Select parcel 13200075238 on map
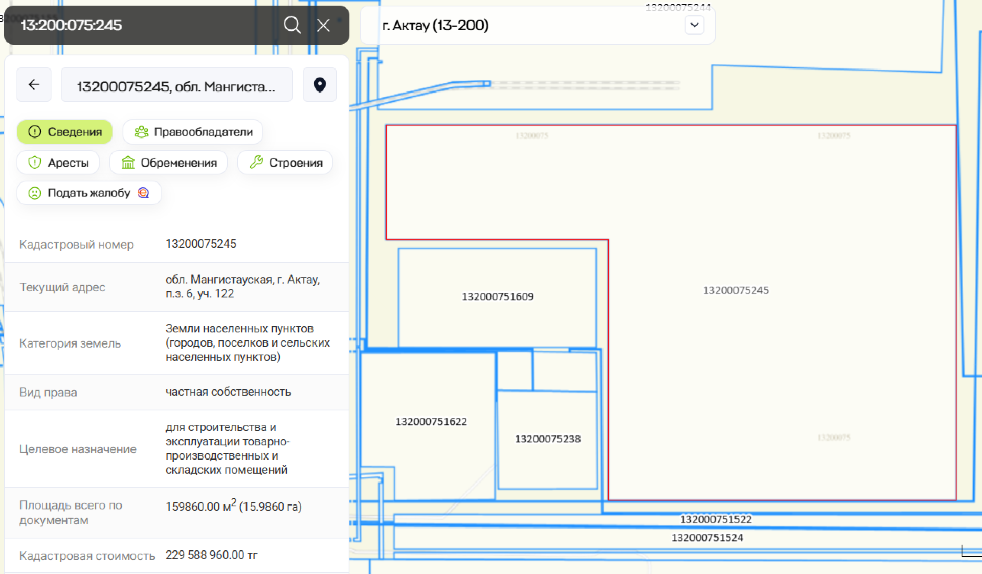 coord(547,439)
